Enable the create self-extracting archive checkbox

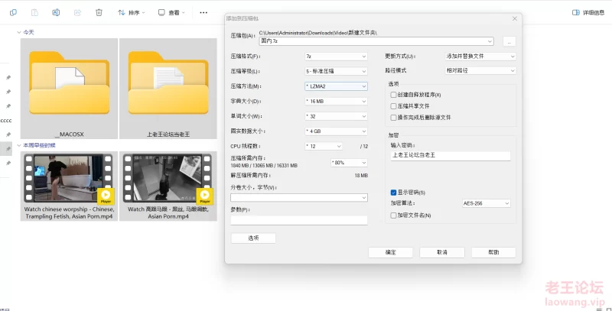click(393, 95)
